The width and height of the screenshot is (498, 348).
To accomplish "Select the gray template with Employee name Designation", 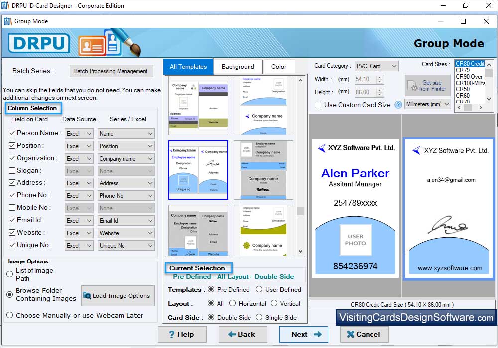I will [198, 230].
